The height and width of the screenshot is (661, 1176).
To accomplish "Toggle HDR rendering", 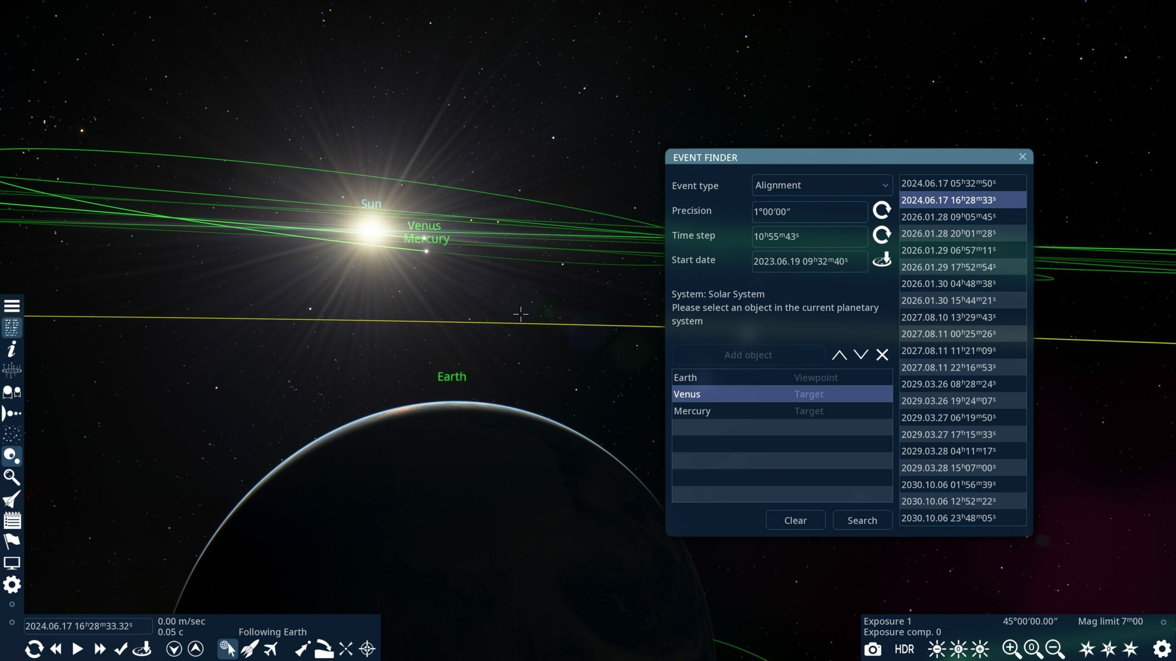I will tap(904, 649).
